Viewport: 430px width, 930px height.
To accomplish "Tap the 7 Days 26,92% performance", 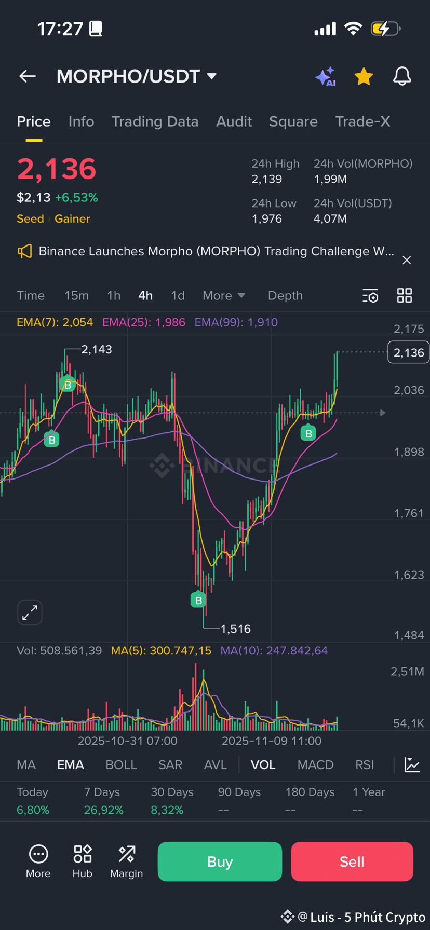I will click(x=103, y=801).
